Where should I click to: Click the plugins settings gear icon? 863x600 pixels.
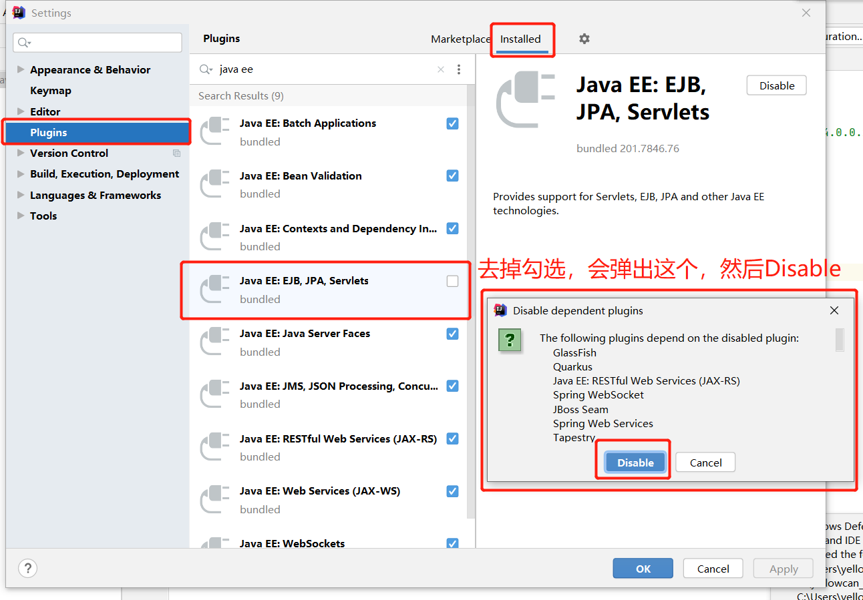pos(584,39)
